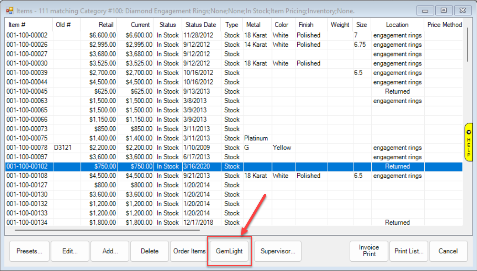Sort list by Status Date column
The height and width of the screenshot is (271, 477).
201,25
